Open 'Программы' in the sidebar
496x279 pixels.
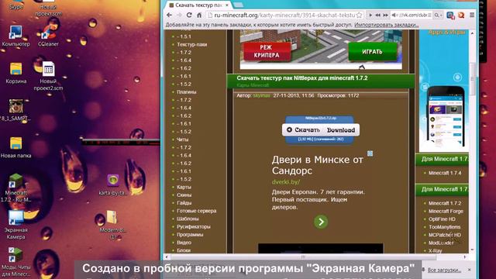coord(190,234)
